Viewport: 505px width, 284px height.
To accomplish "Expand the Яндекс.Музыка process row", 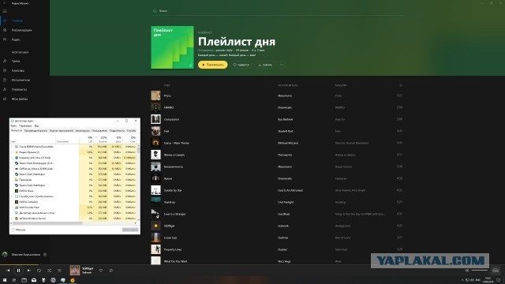I will [13, 152].
